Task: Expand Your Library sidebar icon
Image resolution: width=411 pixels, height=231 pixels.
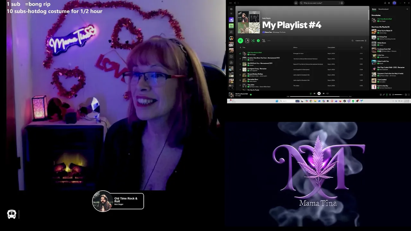Action: click(231, 9)
